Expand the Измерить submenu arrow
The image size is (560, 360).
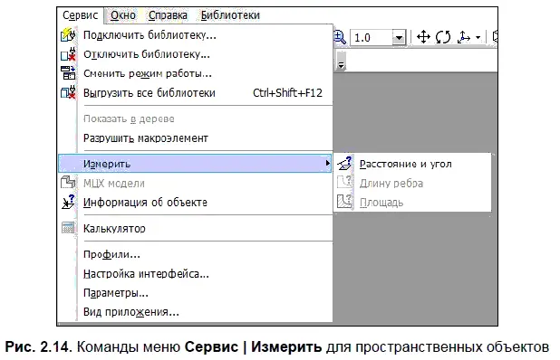click(327, 163)
